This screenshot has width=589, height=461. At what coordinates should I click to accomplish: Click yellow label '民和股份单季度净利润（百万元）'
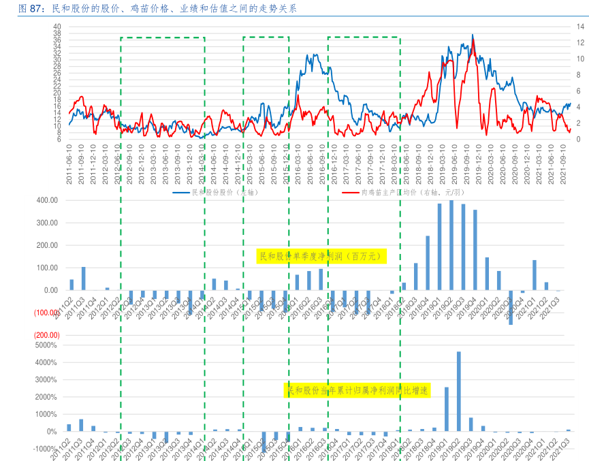[x=321, y=256]
